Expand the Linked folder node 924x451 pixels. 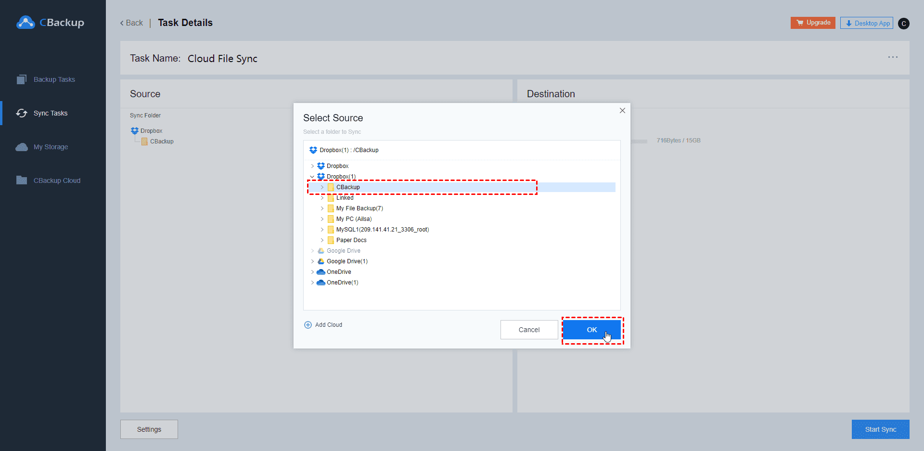point(322,198)
